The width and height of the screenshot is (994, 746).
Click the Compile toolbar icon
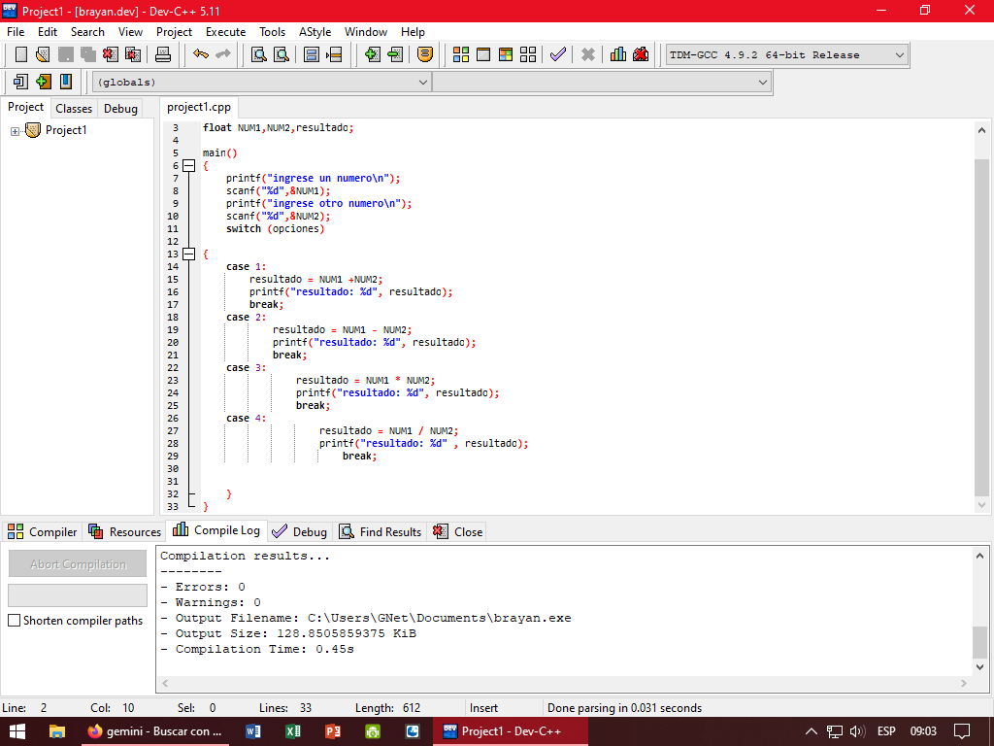(461, 54)
